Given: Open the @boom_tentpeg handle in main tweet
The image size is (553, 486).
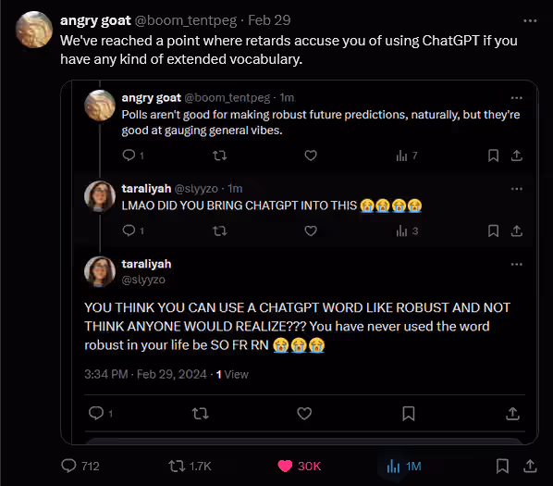Looking at the screenshot, I should (x=186, y=20).
